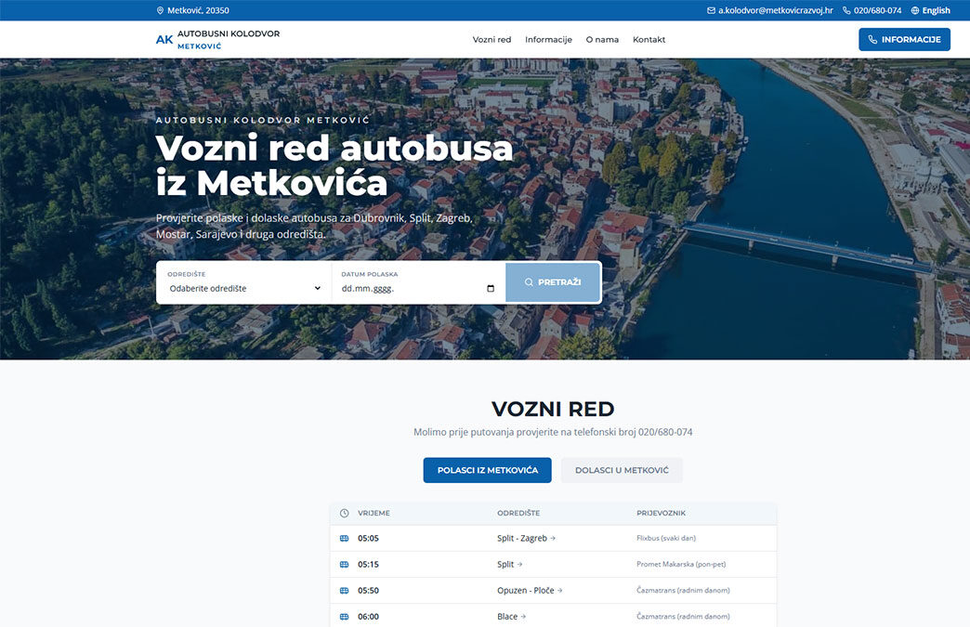Click the magnifier icon in the PRETRAŽI button
Screen dimensions: 970x627
[528, 281]
